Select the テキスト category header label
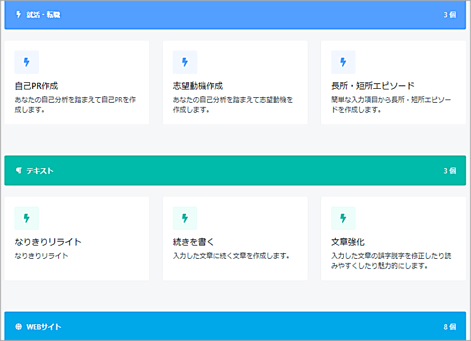471x341 pixels. [x=40, y=170]
